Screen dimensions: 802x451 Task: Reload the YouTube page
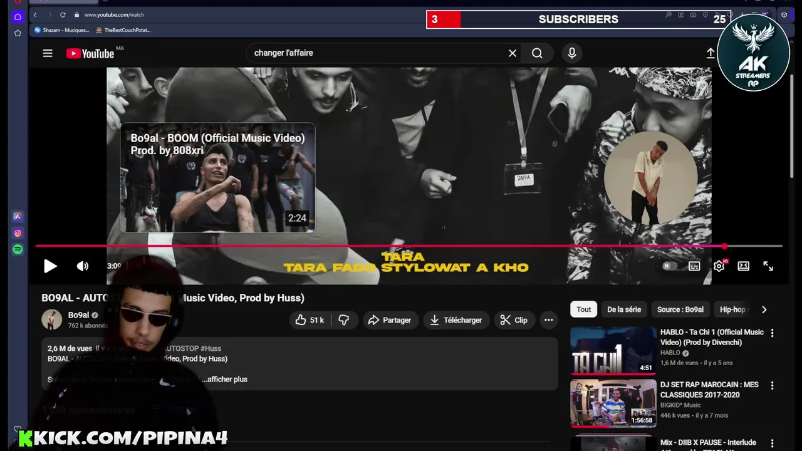click(x=63, y=14)
